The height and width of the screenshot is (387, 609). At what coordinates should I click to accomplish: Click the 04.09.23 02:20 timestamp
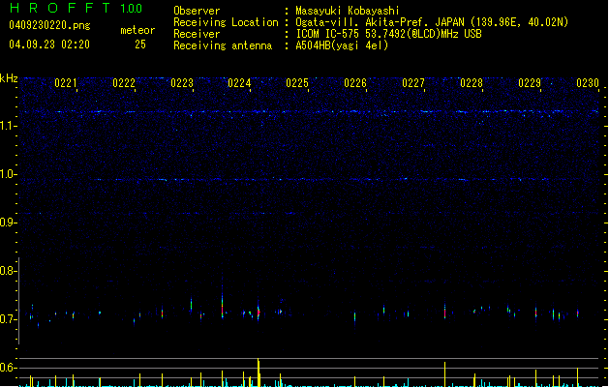point(48,44)
